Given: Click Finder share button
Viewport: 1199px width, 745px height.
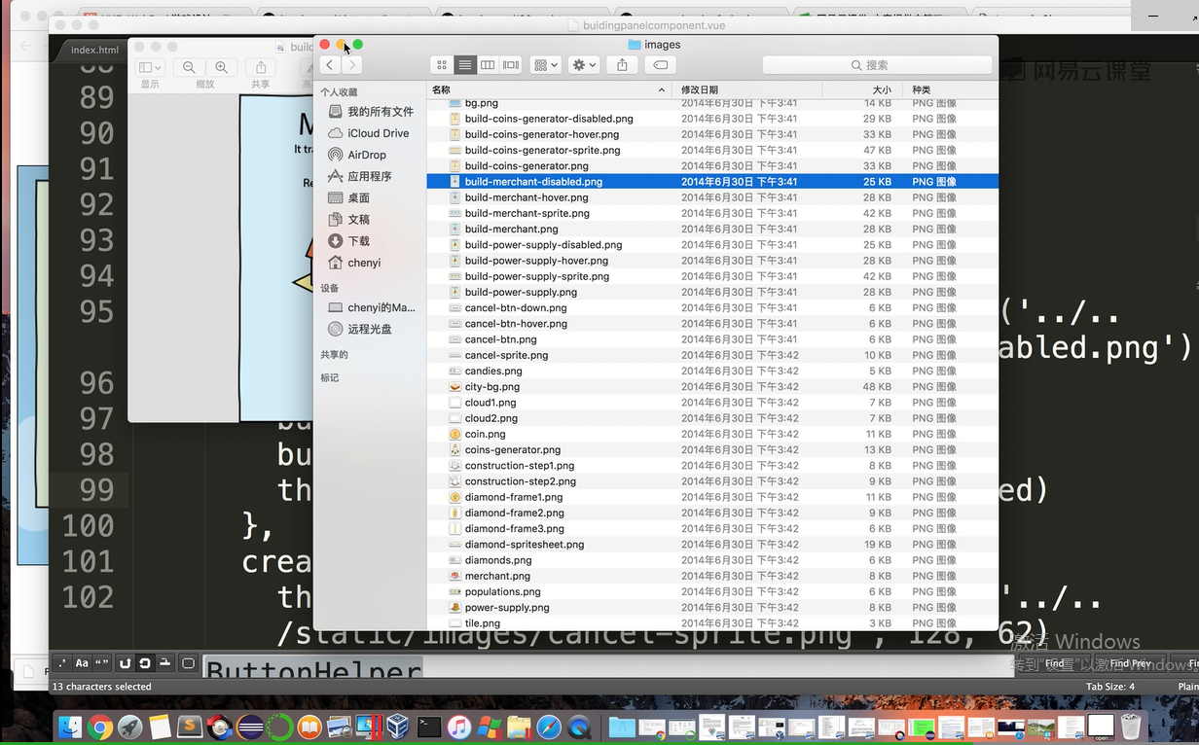Looking at the screenshot, I should point(622,64).
